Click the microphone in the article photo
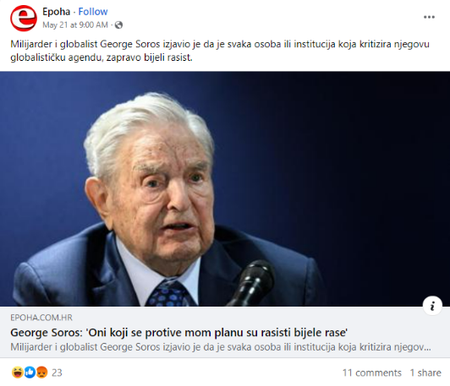450x386 pixels. coord(253,283)
